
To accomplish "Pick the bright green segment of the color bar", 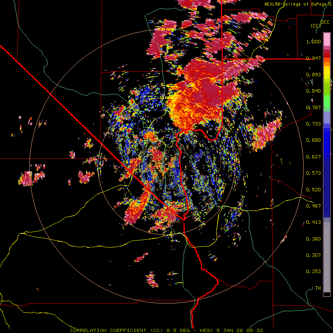I will [x=327, y=101].
